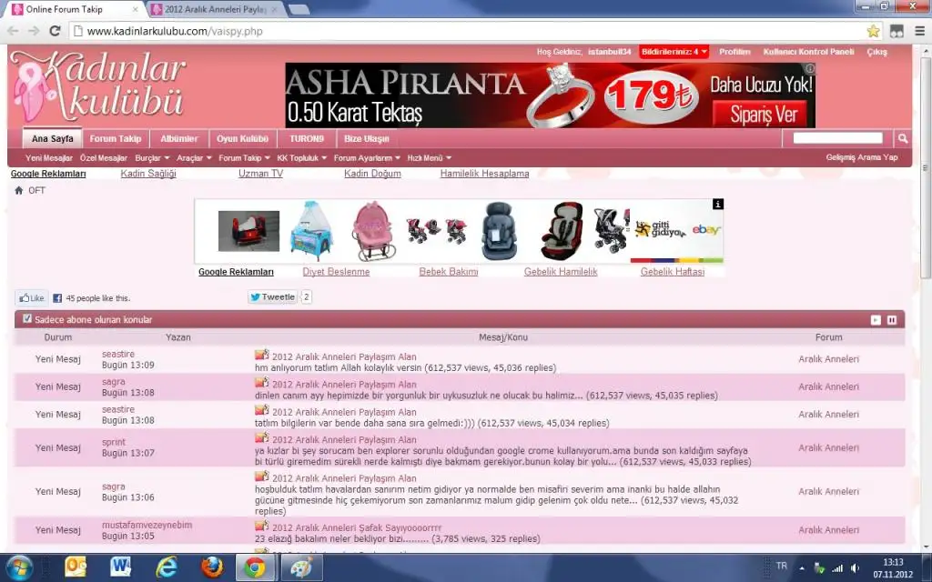Click the forum search input field
This screenshot has width=932, height=582.
[837, 138]
